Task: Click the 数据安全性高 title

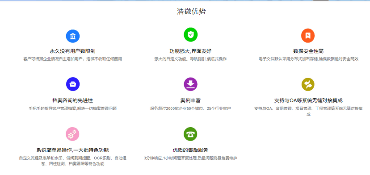Action: [x=308, y=51]
